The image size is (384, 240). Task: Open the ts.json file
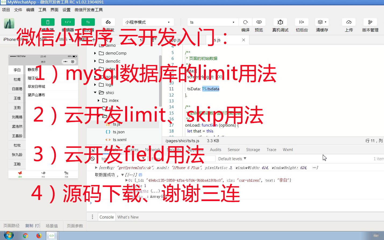click(x=119, y=132)
